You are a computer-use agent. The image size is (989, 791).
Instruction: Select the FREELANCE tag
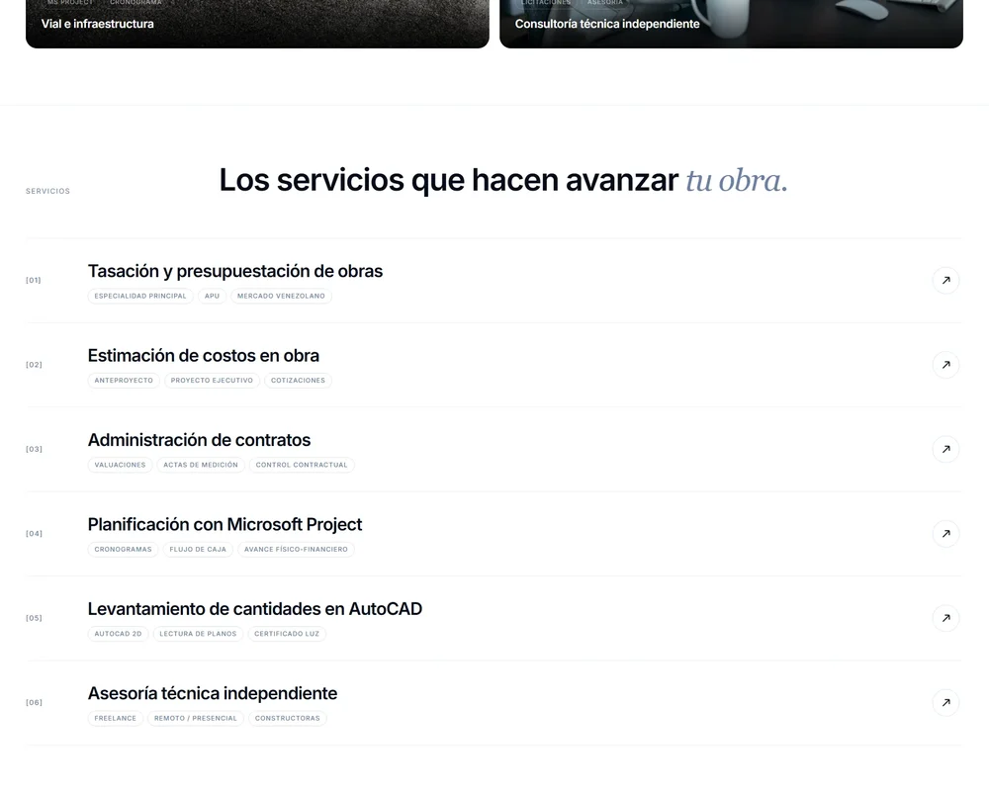[x=116, y=719]
